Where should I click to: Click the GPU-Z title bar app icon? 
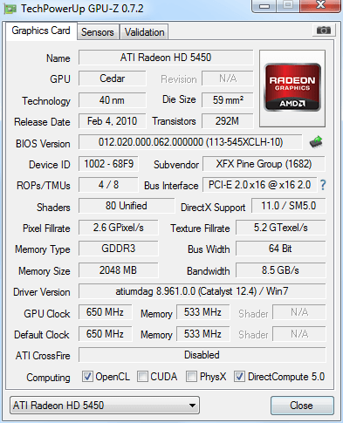pyautogui.click(x=10, y=9)
